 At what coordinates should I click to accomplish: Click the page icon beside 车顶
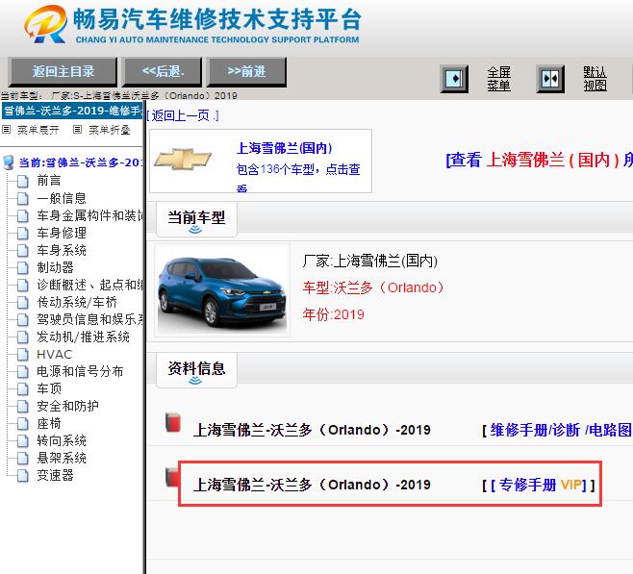pyautogui.click(x=23, y=388)
